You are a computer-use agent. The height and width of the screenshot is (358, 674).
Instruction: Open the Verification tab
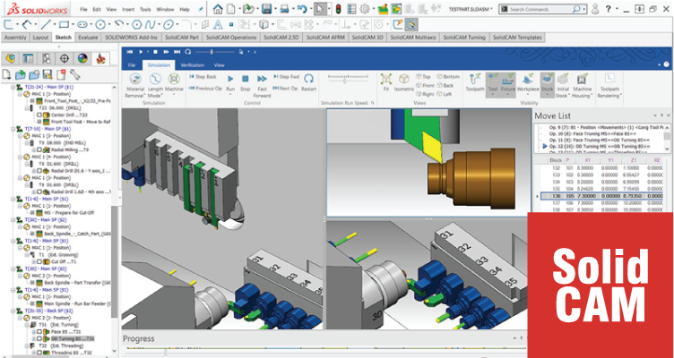point(191,65)
